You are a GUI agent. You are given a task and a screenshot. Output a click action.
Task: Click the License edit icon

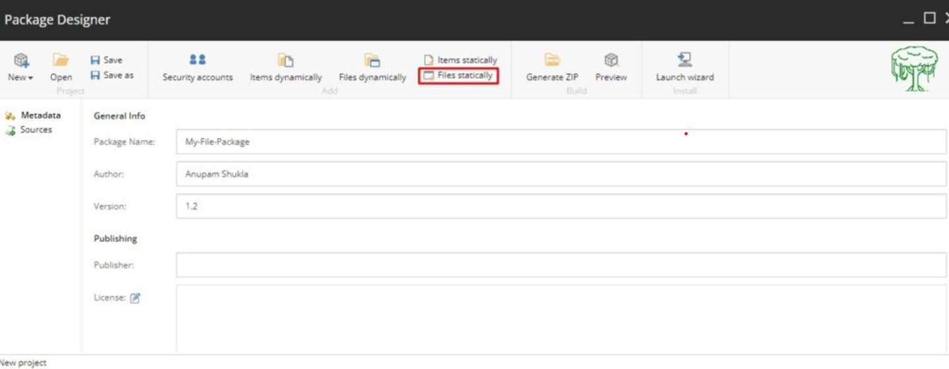[x=135, y=298]
